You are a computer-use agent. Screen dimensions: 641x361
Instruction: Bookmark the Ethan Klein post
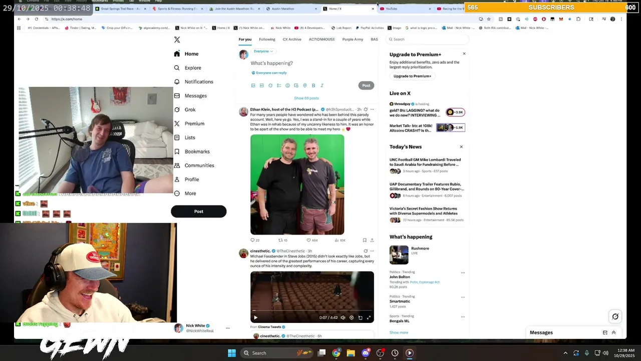(365, 240)
